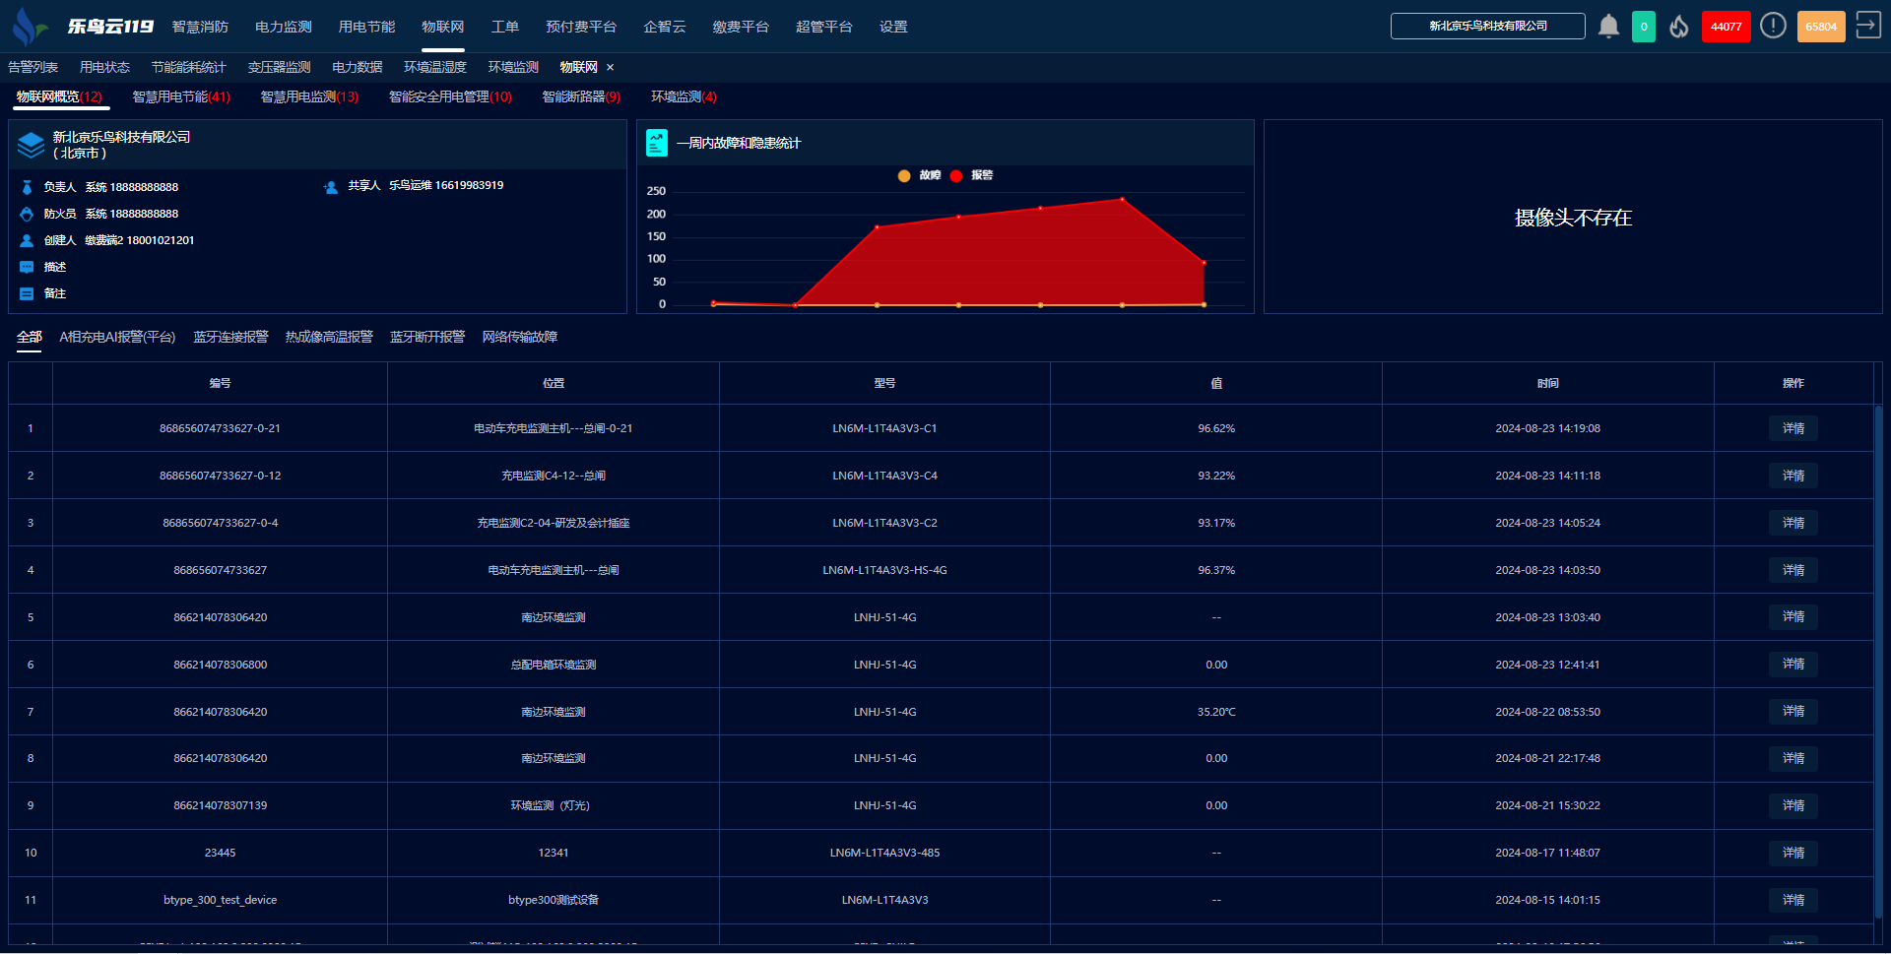Click the notification bell icon
The height and width of the screenshot is (954, 1891).
pos(1608,27)
